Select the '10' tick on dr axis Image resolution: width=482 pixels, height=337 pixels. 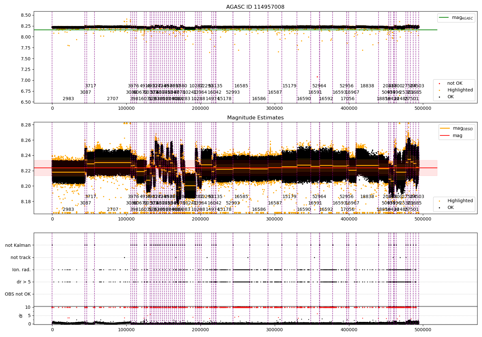[x=28, y=307]
